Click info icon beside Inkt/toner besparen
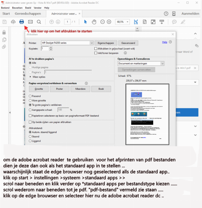Image resolution: width=202 pixels, height=208 pixels. tap(125, 53)
